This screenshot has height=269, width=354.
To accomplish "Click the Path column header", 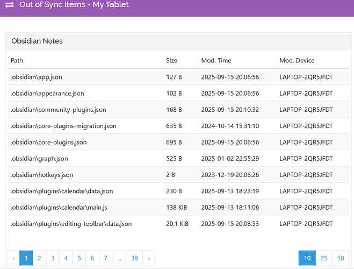I will [x=17, y=60].
